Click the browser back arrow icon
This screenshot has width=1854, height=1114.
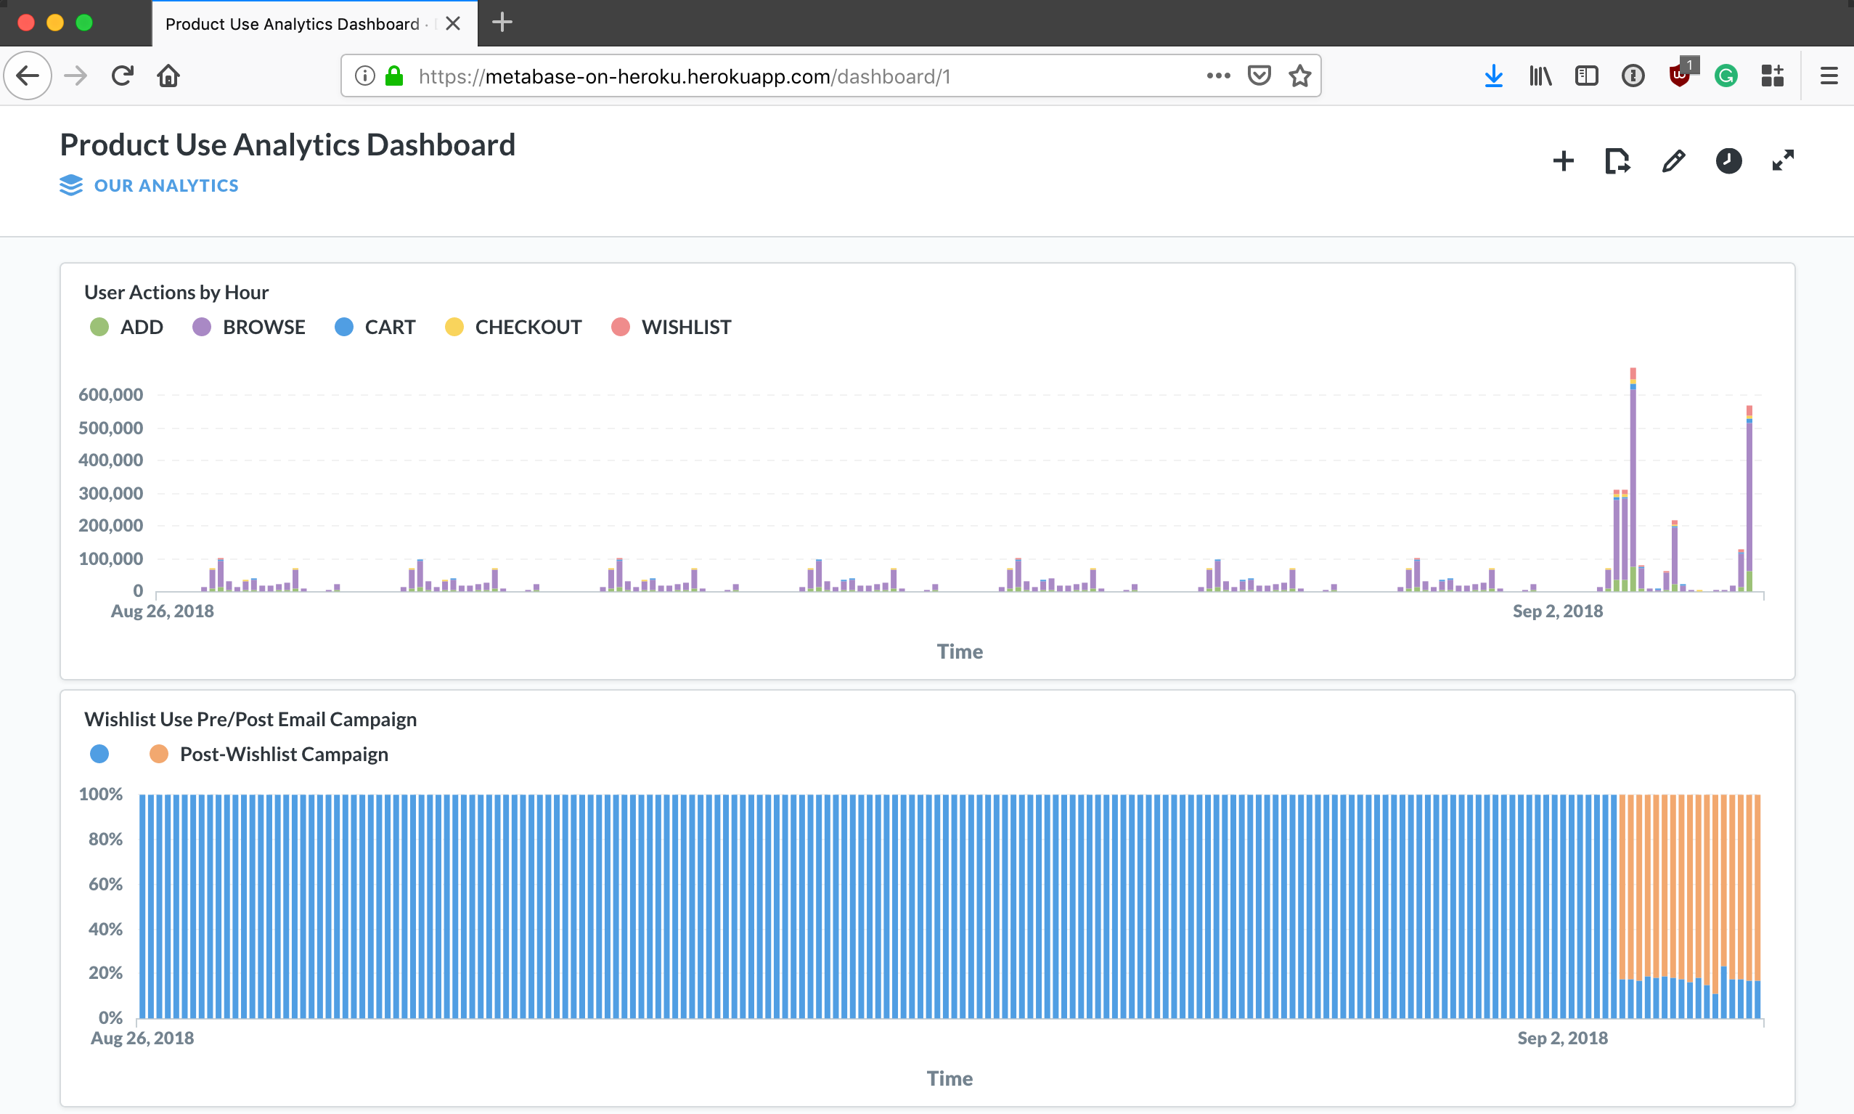coord(28,76)
